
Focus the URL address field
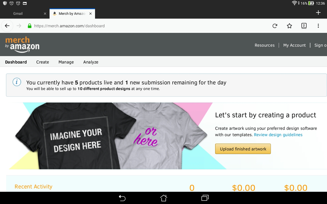[x=128, y=26]
